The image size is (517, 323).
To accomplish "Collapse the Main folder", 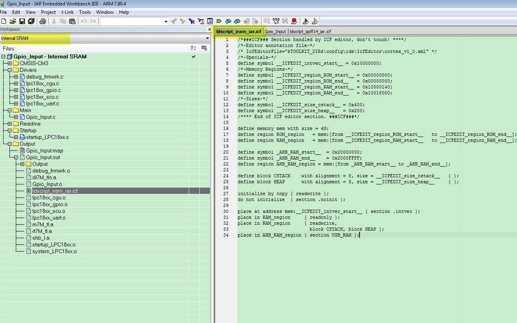I will point(9,110).
